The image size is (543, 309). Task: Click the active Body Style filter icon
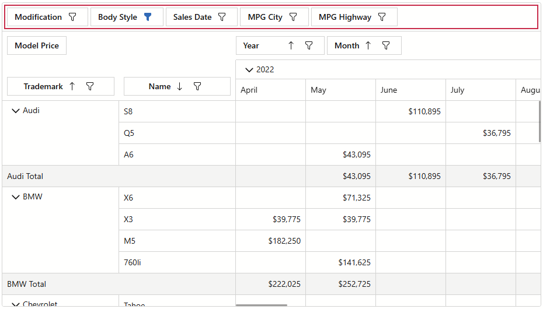pyautogui.click(x=148, y=17)
